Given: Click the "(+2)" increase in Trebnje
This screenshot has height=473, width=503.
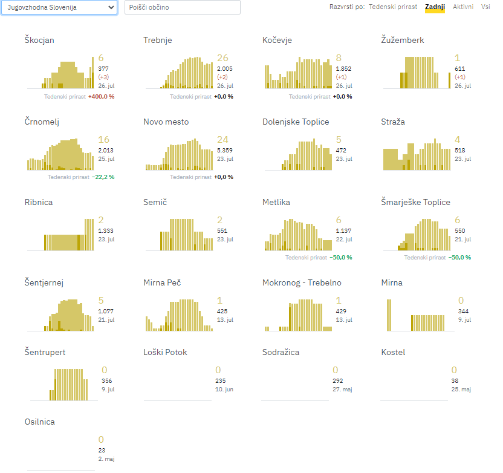Looking at the screenshot, I should (x=222, y=77).
